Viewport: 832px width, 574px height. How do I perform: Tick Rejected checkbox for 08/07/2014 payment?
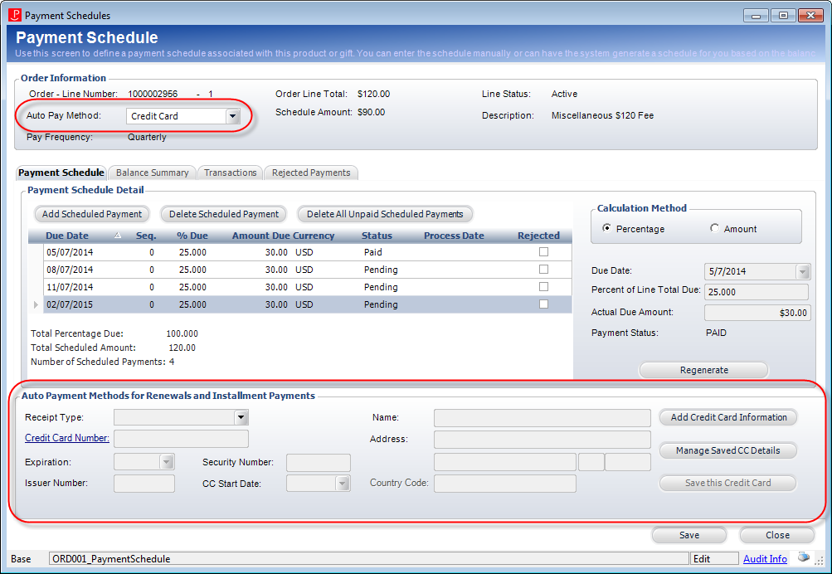click(543, 270)
